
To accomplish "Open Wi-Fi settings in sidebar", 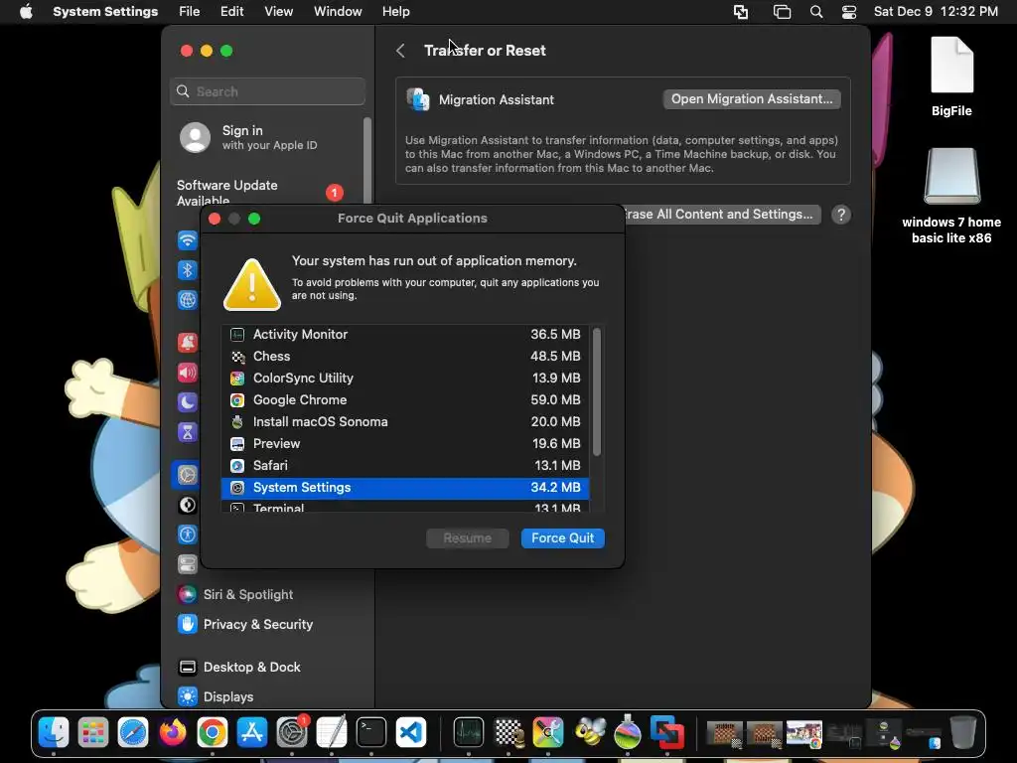I will [188, 240].
